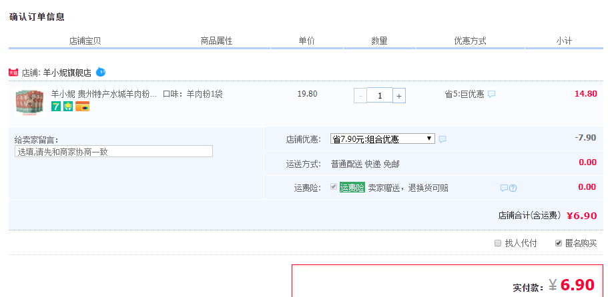Click the comment bubble beside 店铺优惠 dropdown
Viewport: 608px width, 297px height.
point(442,139)
